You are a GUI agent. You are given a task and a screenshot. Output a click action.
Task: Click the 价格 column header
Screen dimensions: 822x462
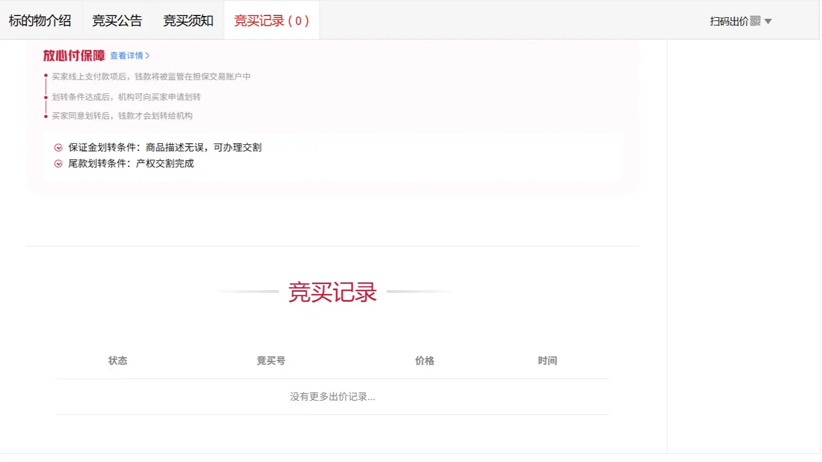(x=425, y=361)
